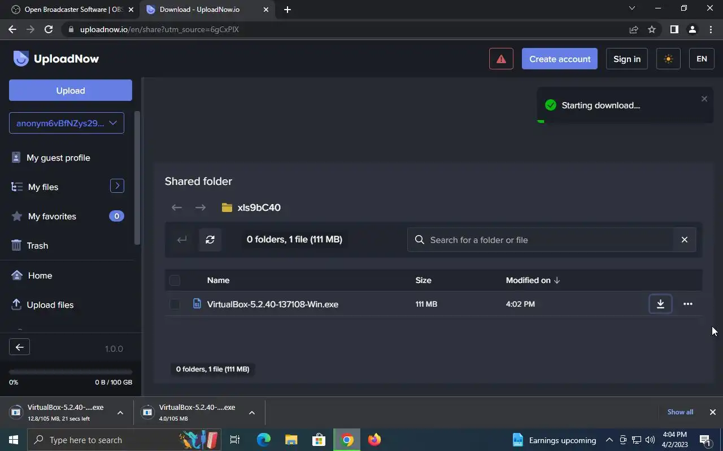Click the search magnifier icon

pos(419,240)
